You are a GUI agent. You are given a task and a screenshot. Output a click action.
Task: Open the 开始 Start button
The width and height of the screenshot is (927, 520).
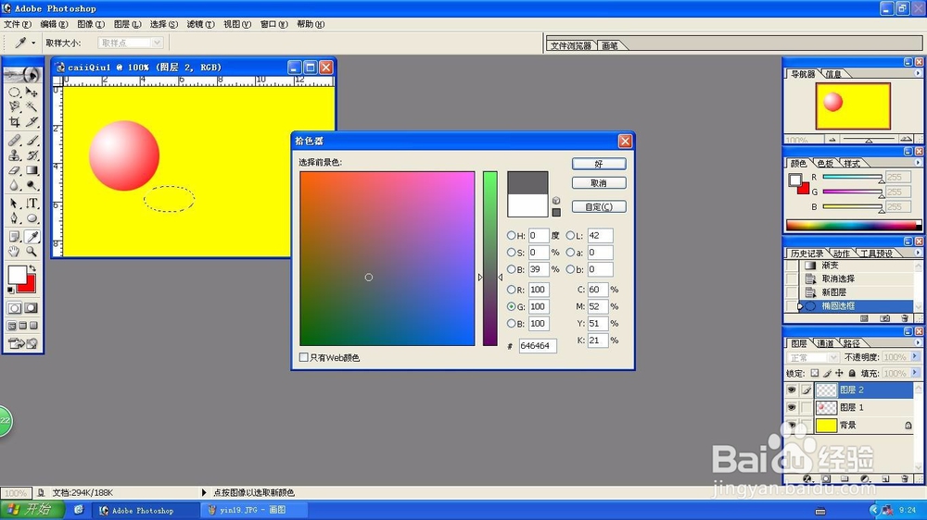click(31, 510)
